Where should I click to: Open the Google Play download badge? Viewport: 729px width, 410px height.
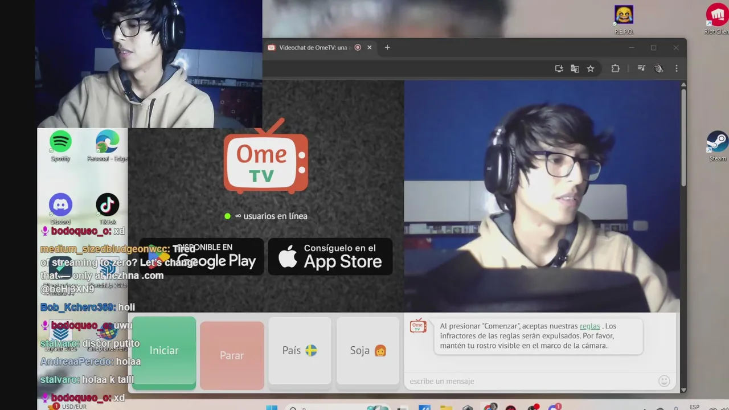[202, 257]
